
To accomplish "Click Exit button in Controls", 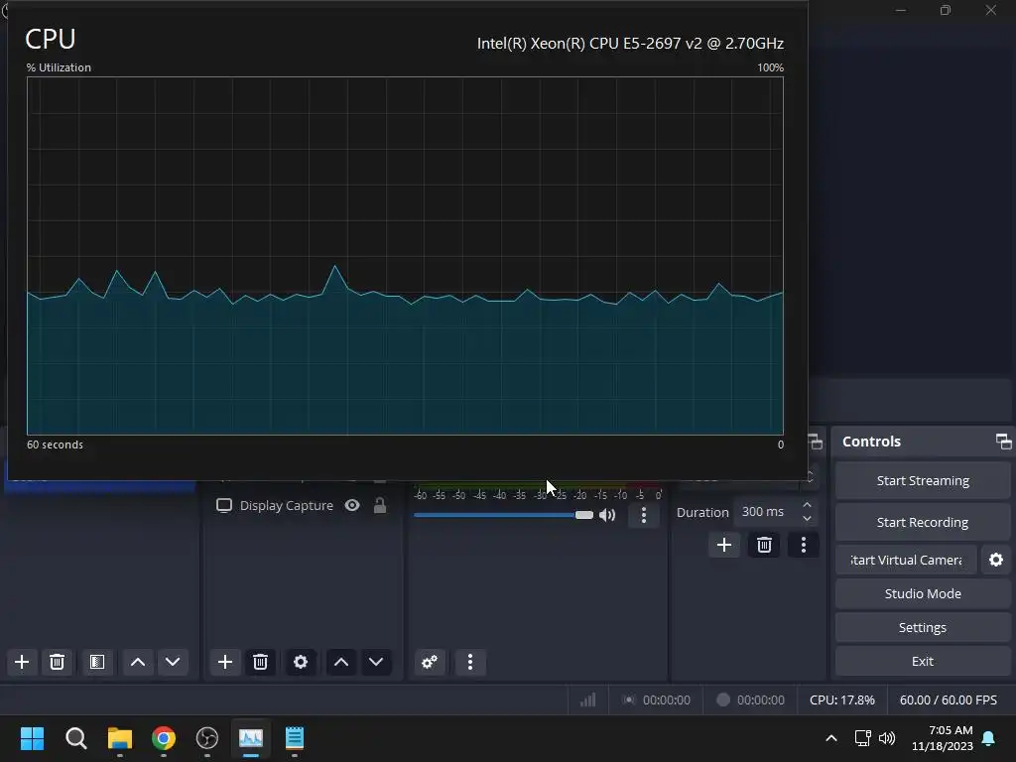I will click(923, 661).
